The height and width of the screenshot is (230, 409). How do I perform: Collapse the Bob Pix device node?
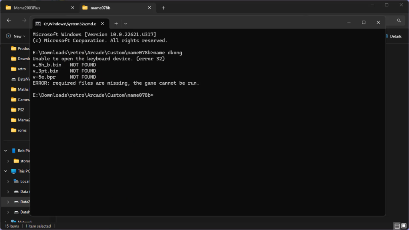tap(6, 151)
